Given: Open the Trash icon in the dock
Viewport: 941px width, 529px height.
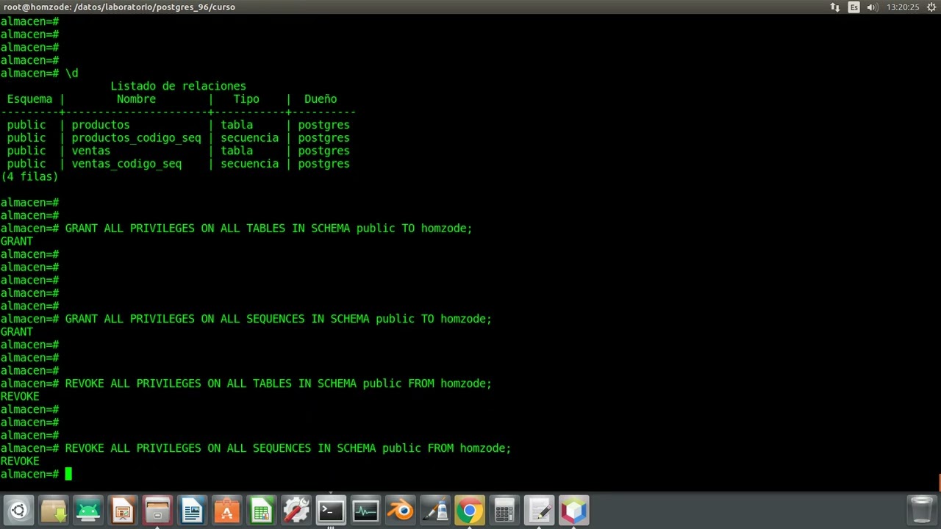Looking at the screenshot, I should [x=921, y=511].
